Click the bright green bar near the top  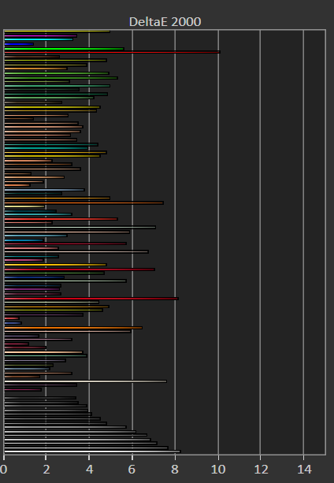(64, 49)
